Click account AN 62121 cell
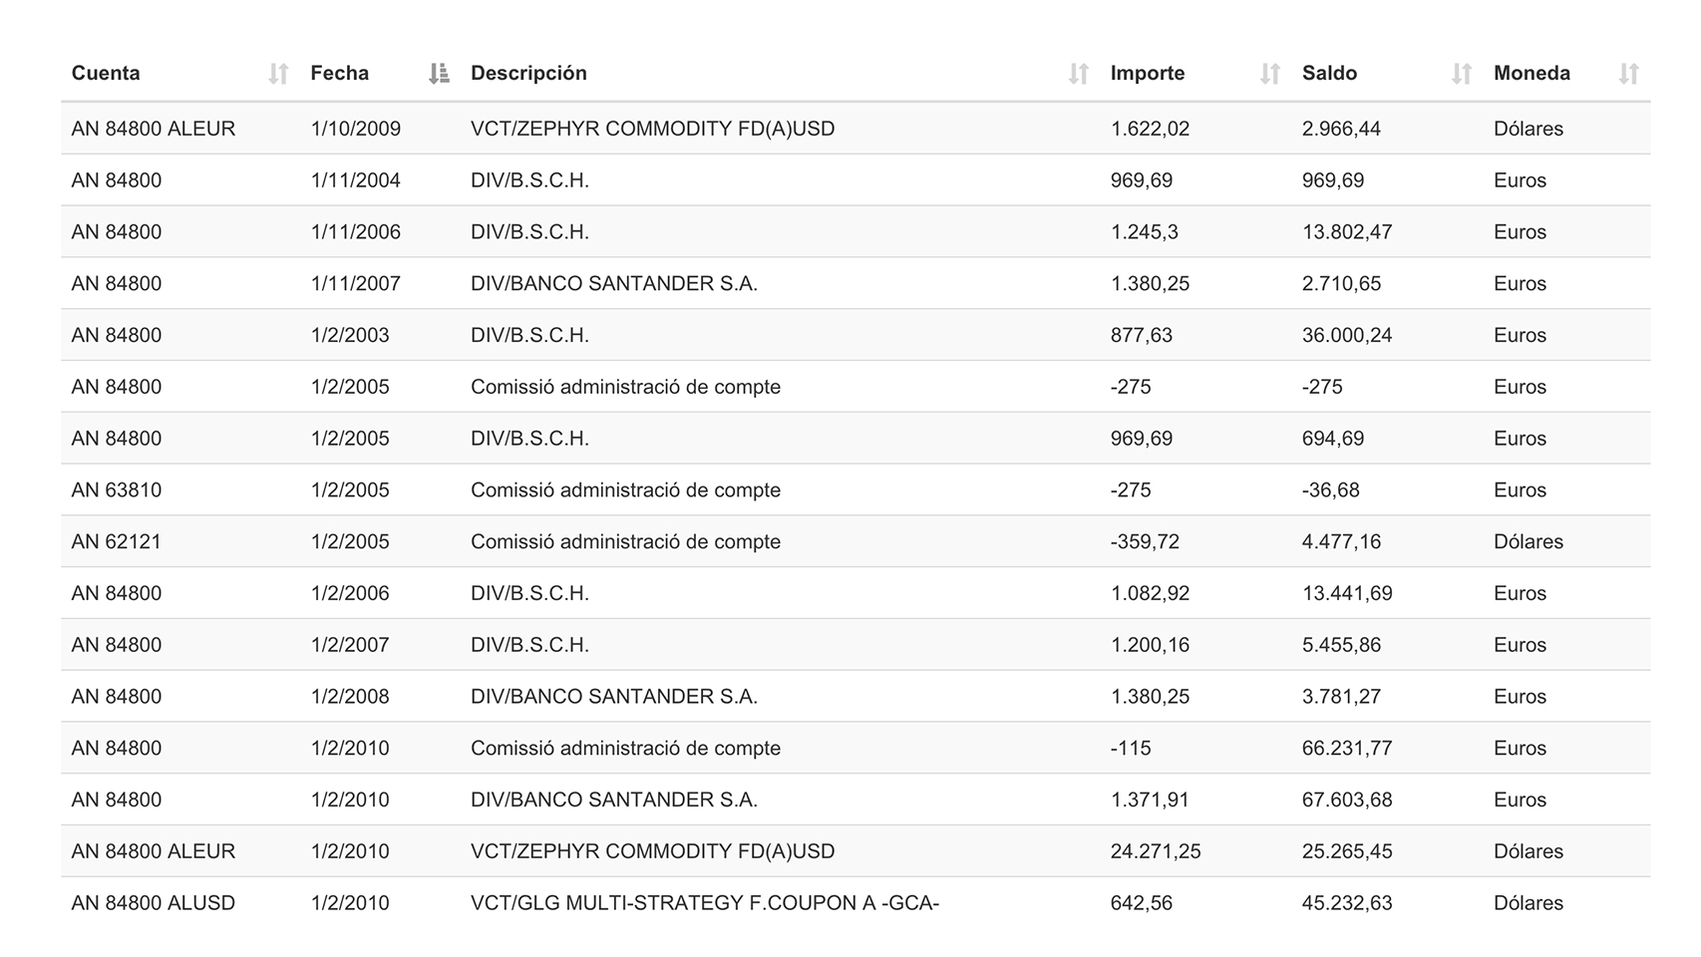1701x957 pixels. click(x=117, y=542)
